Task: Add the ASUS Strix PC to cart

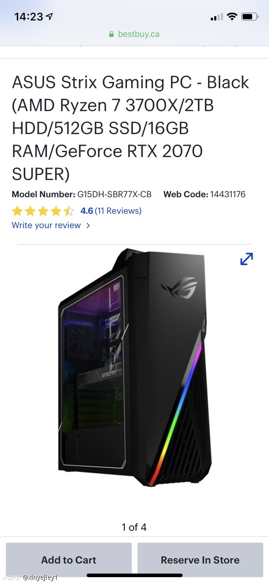Action: point(69,560)
